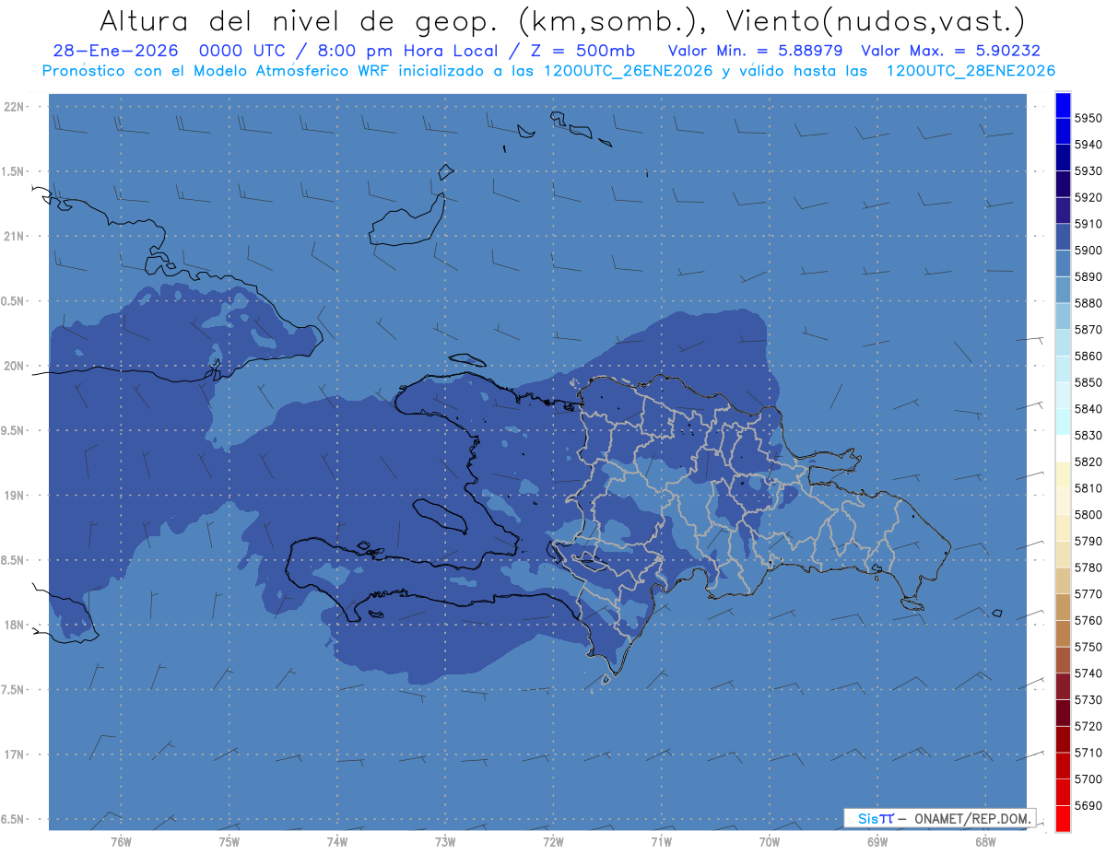
Task: Click the bright blue swatch above 5950
Action: coord(1063,105)
